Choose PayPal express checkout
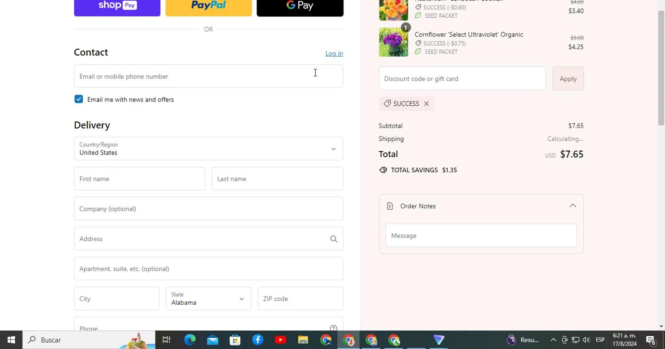This screenshot has width=665, height=349. (x=208, y=8)
